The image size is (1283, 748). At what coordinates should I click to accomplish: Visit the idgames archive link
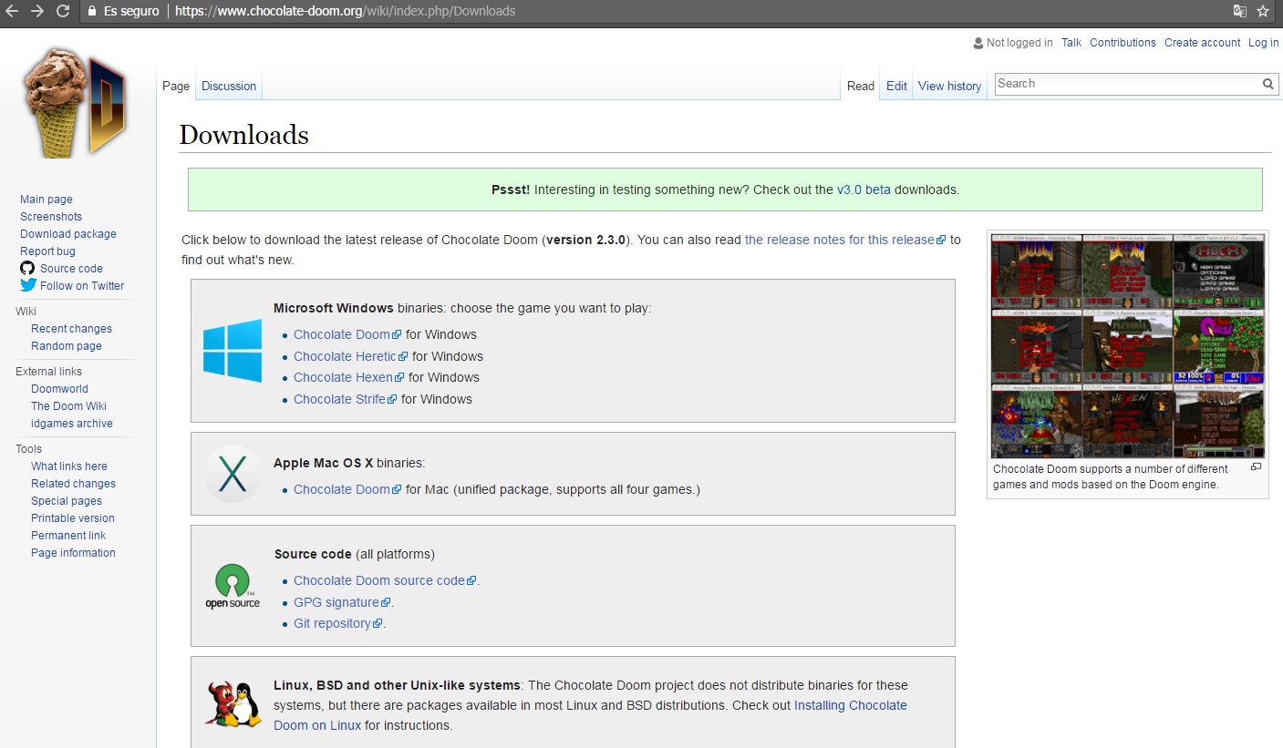72,424
